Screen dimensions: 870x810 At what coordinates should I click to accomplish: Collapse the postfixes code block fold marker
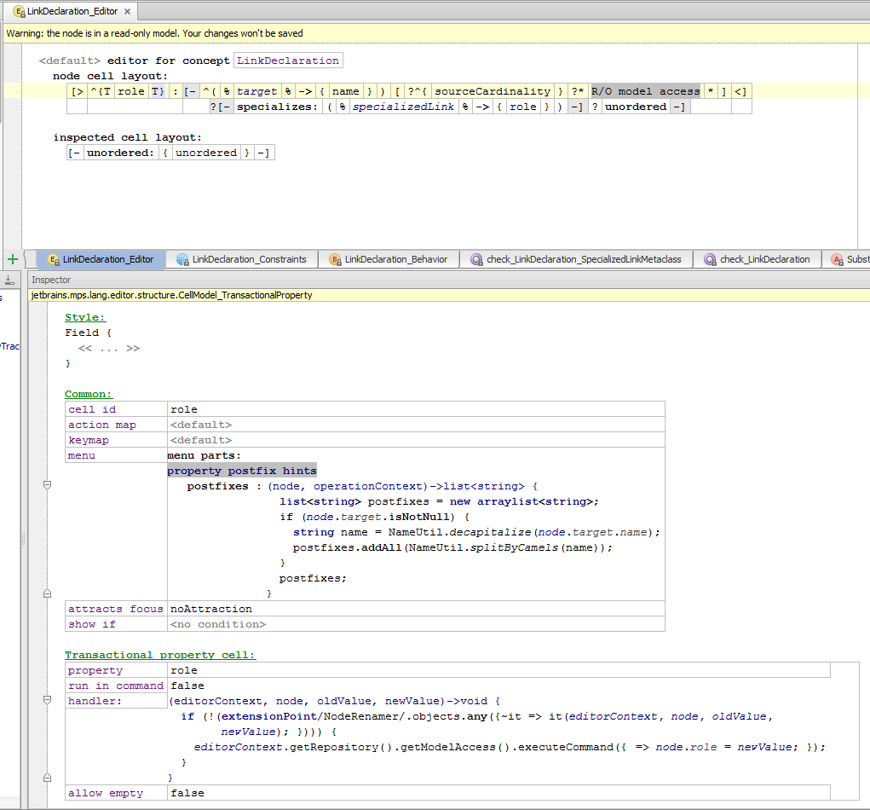tap(47, 485)
